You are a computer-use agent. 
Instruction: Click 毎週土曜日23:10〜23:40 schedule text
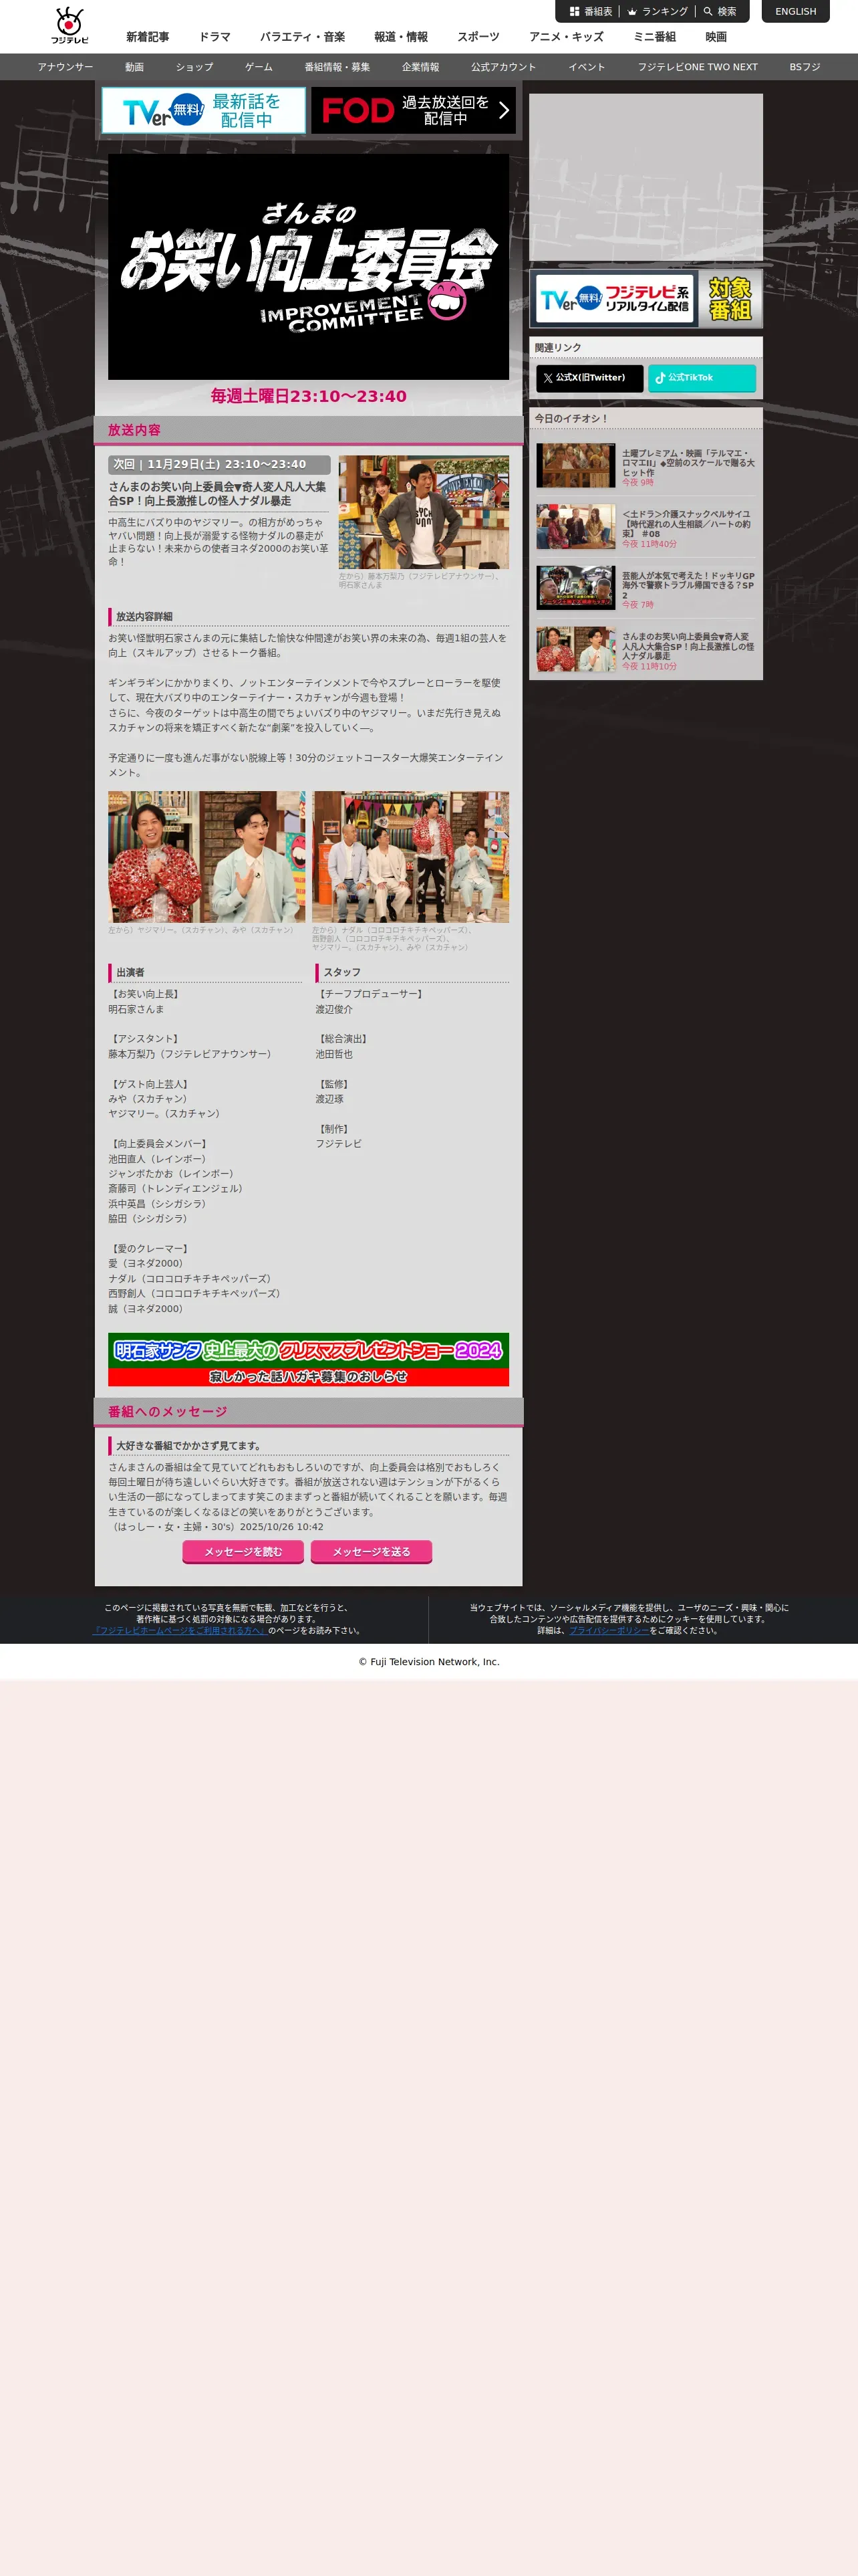[309, 396]
